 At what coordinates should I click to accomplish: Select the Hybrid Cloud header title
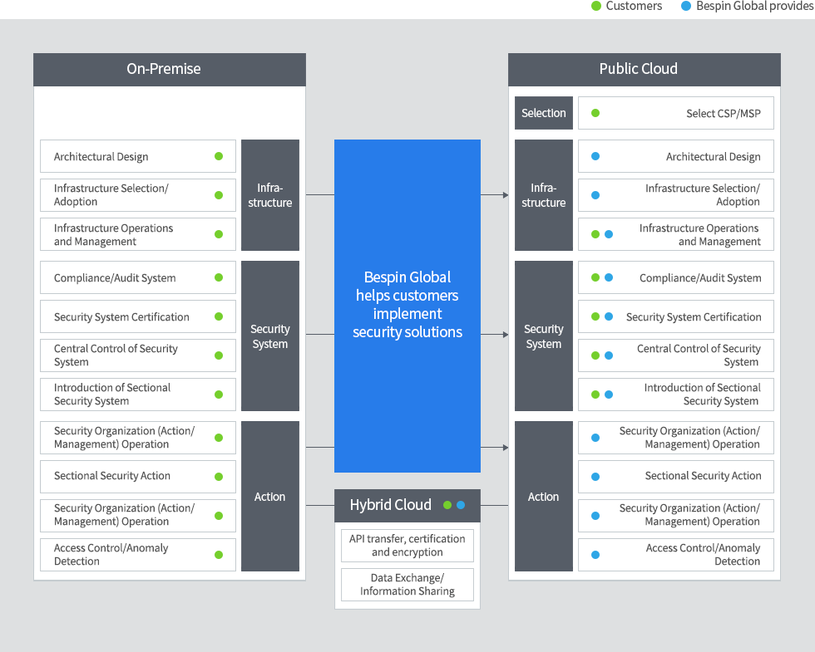(390, 505)
